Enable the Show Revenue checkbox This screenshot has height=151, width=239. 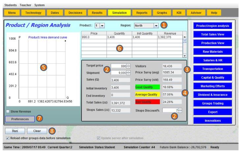8,112
